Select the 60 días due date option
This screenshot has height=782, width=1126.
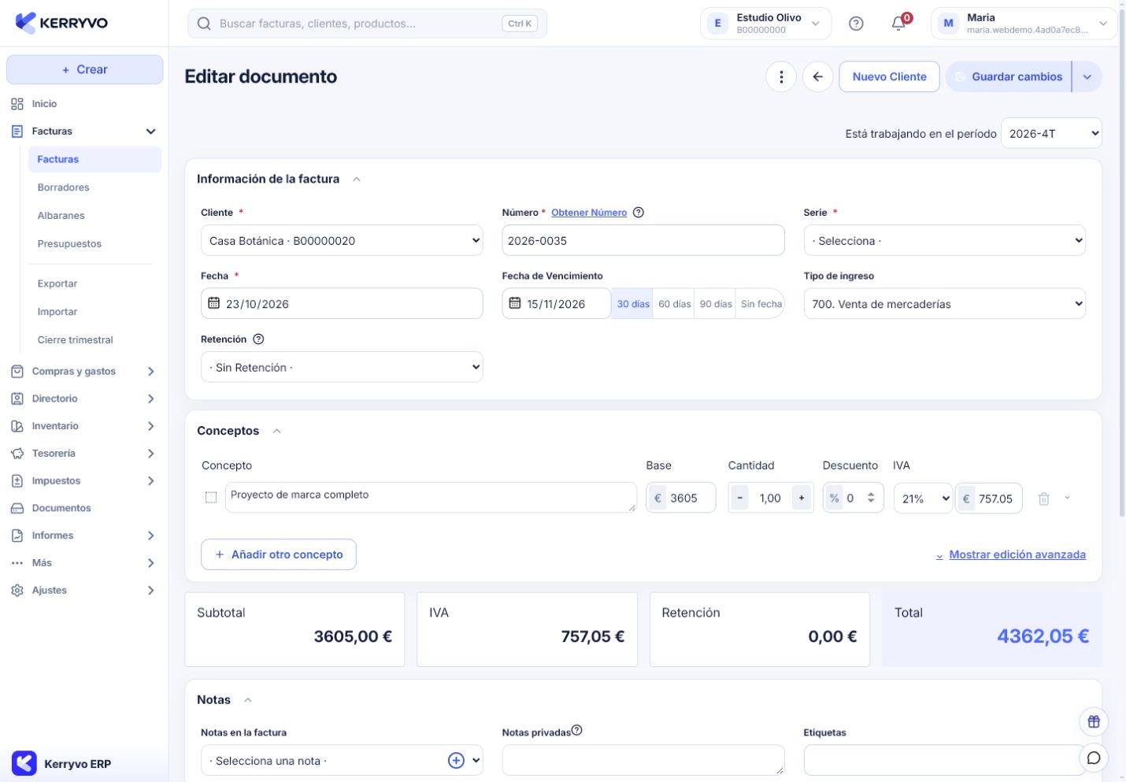675,304
